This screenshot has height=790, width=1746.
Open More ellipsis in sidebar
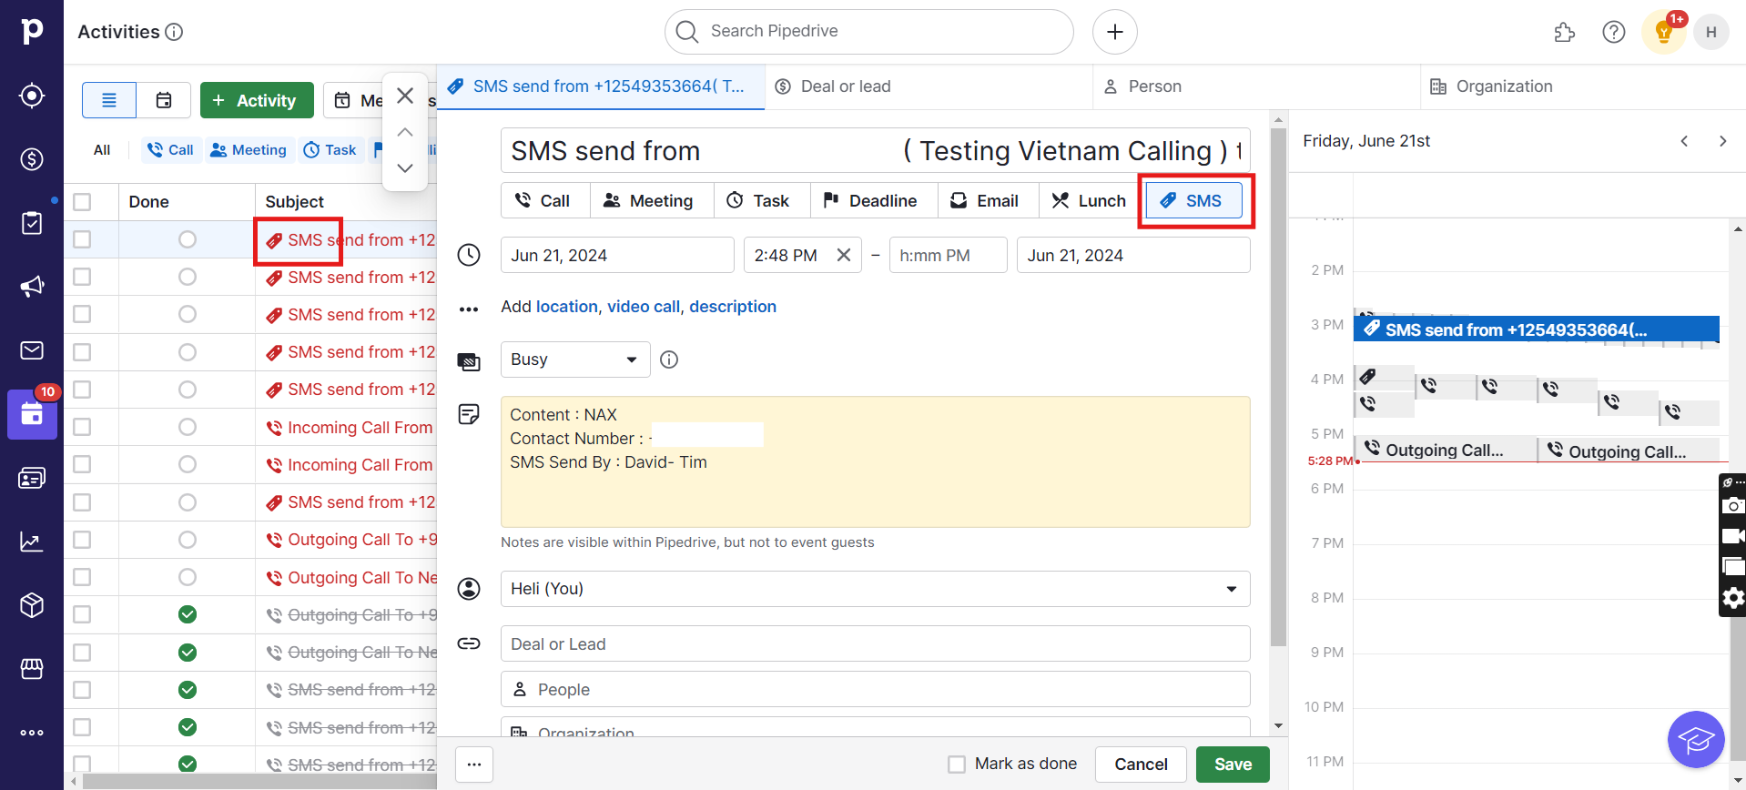click(32, 733)
